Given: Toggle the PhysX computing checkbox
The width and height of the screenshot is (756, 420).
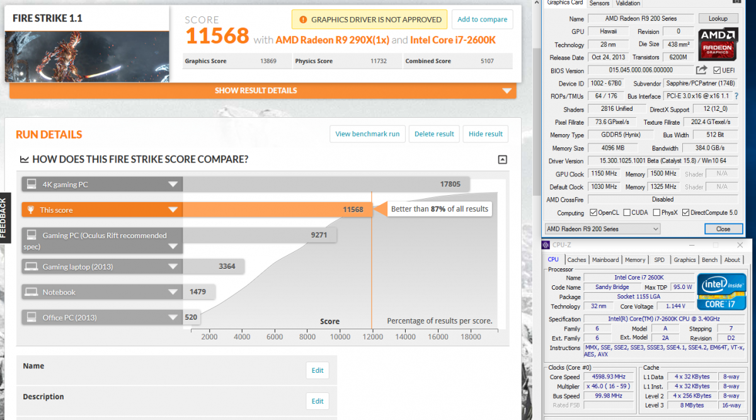Looking at the screenshot, I should point(656,213).
